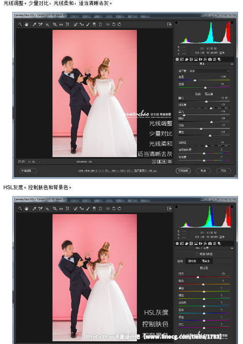Viewport: 243px width, 344px height.
Task: Open Split Toning tab in HSL window
Action: pyautogui.click(x=196, y=243)
